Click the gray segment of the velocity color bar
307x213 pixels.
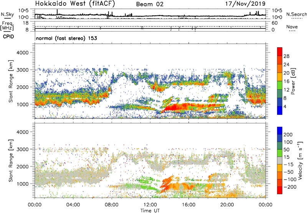[x=280, y=160]
